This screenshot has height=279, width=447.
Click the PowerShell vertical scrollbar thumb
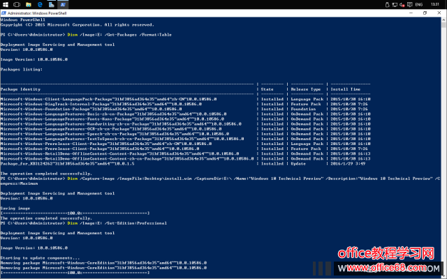coord(444,25)
